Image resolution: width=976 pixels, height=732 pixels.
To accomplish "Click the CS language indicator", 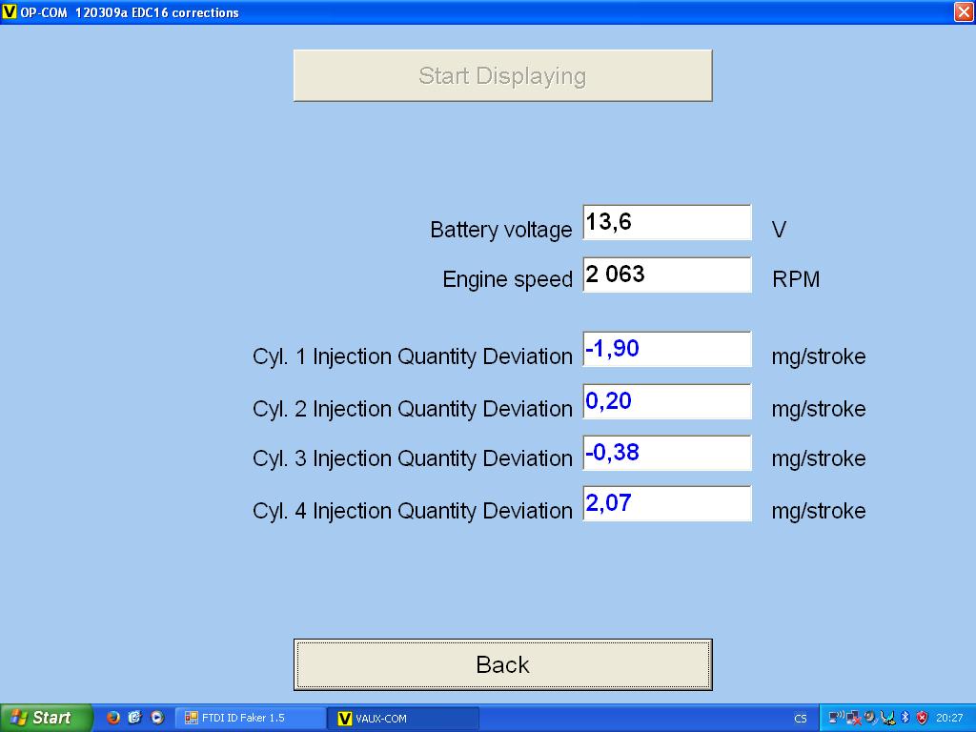I will point(800,719).
